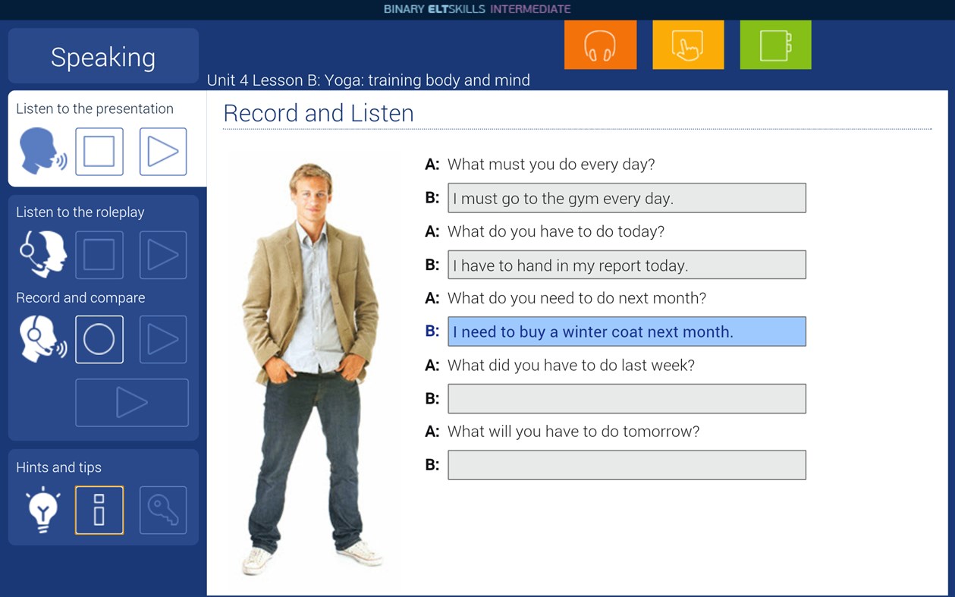Click the empty answer box after last week question
Viewport: 955px width, 597px height.
(627, 397)
